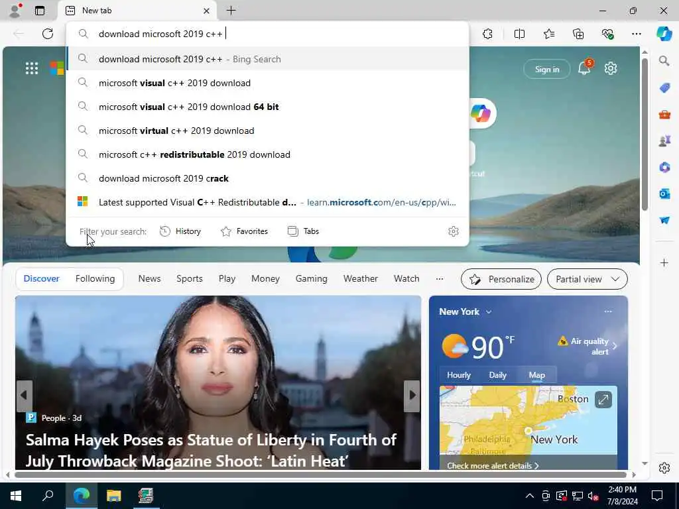The width and height of the screenshot is (679, 509).
Task: Switch to the Following tab
Action: 95,279
